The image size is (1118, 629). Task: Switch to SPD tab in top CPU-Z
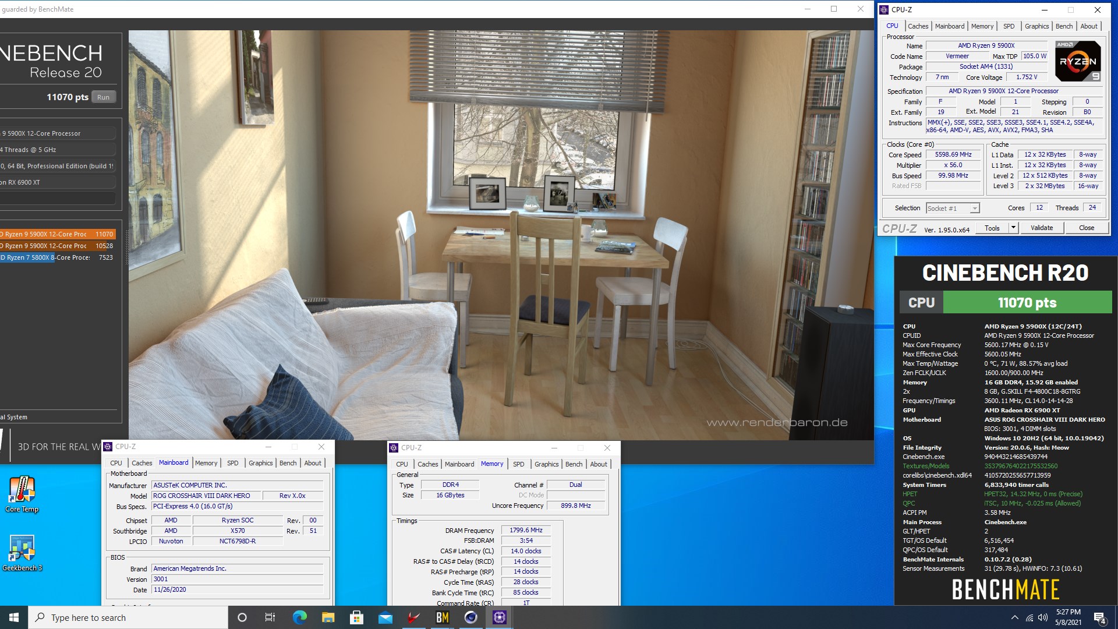[x=1009, y=26]
